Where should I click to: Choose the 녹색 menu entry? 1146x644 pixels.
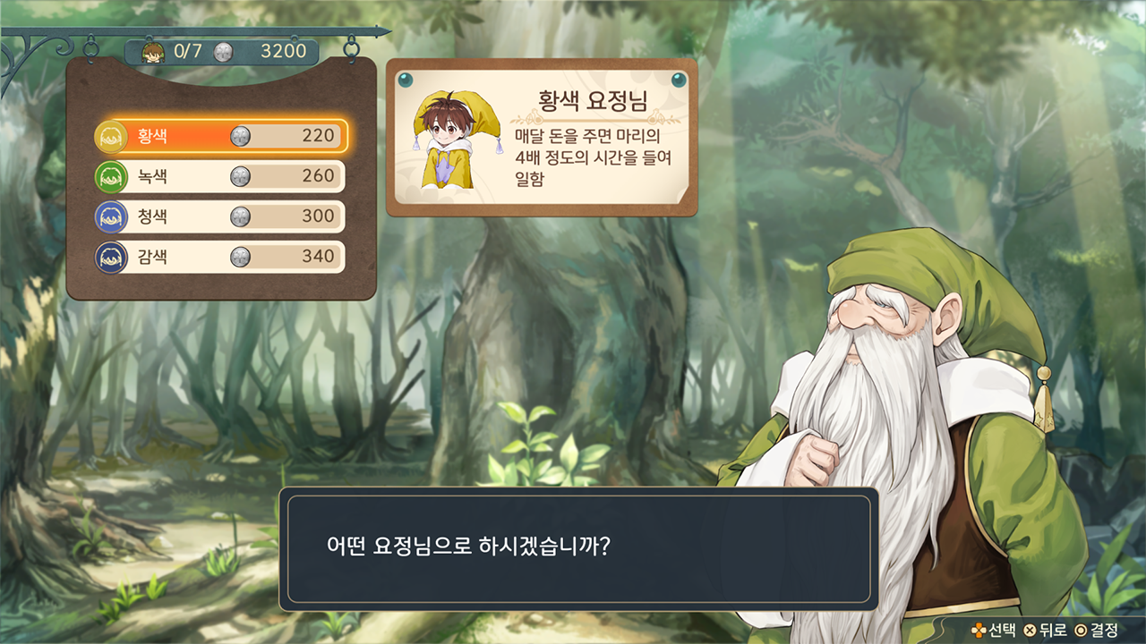(221, 176)
